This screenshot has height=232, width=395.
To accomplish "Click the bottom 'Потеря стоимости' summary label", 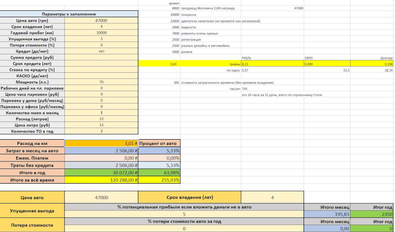I will click(32, 225).
